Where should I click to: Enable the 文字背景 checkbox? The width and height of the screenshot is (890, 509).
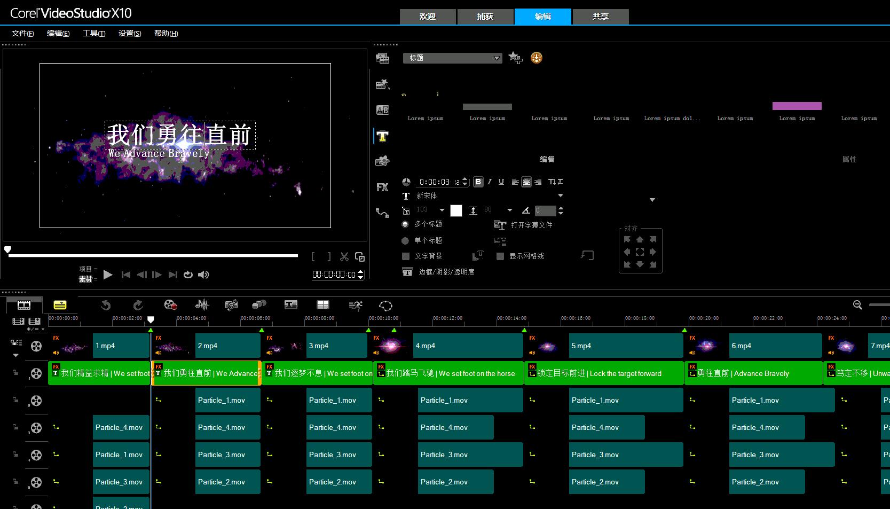point(406,256)
